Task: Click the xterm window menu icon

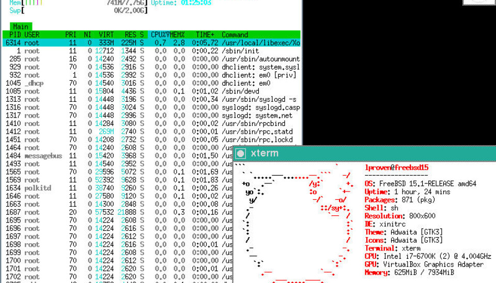Action: [241, 154]
